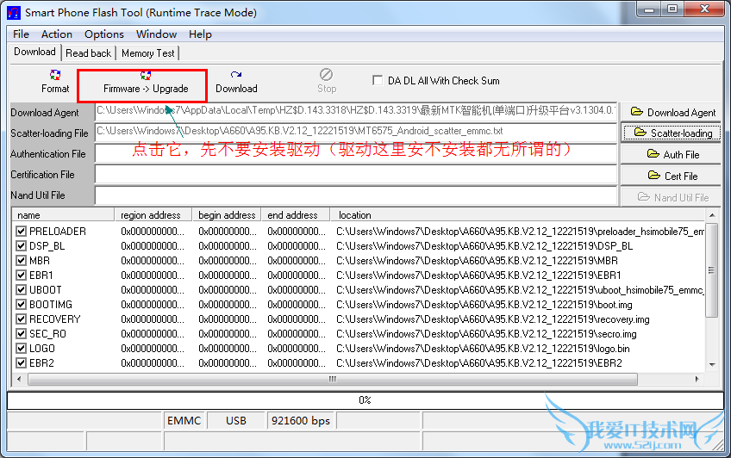Open the Action menu

(57, 34)
